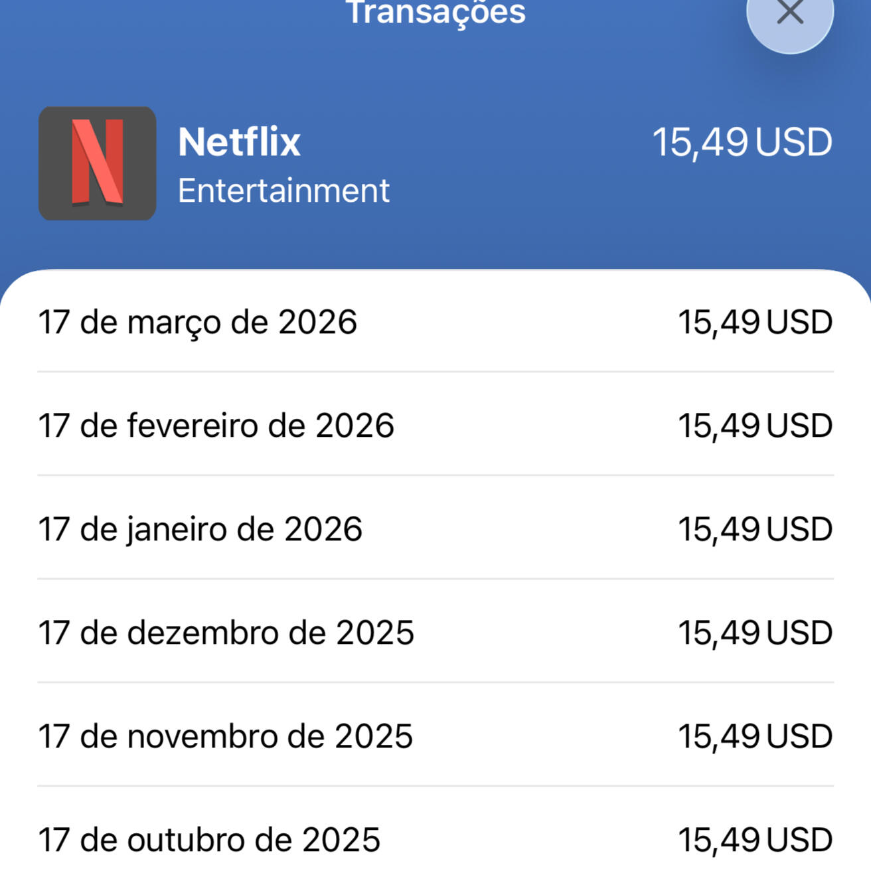Tap the Transações title
The image size is (871, 871).
click(x=435, y=12)
